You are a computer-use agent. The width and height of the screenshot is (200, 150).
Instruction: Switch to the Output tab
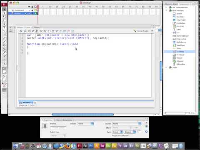pyautogui.click(x=37, y=27)
